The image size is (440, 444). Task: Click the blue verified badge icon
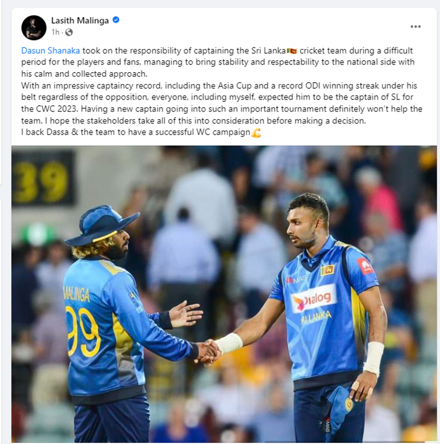point(116,20)
